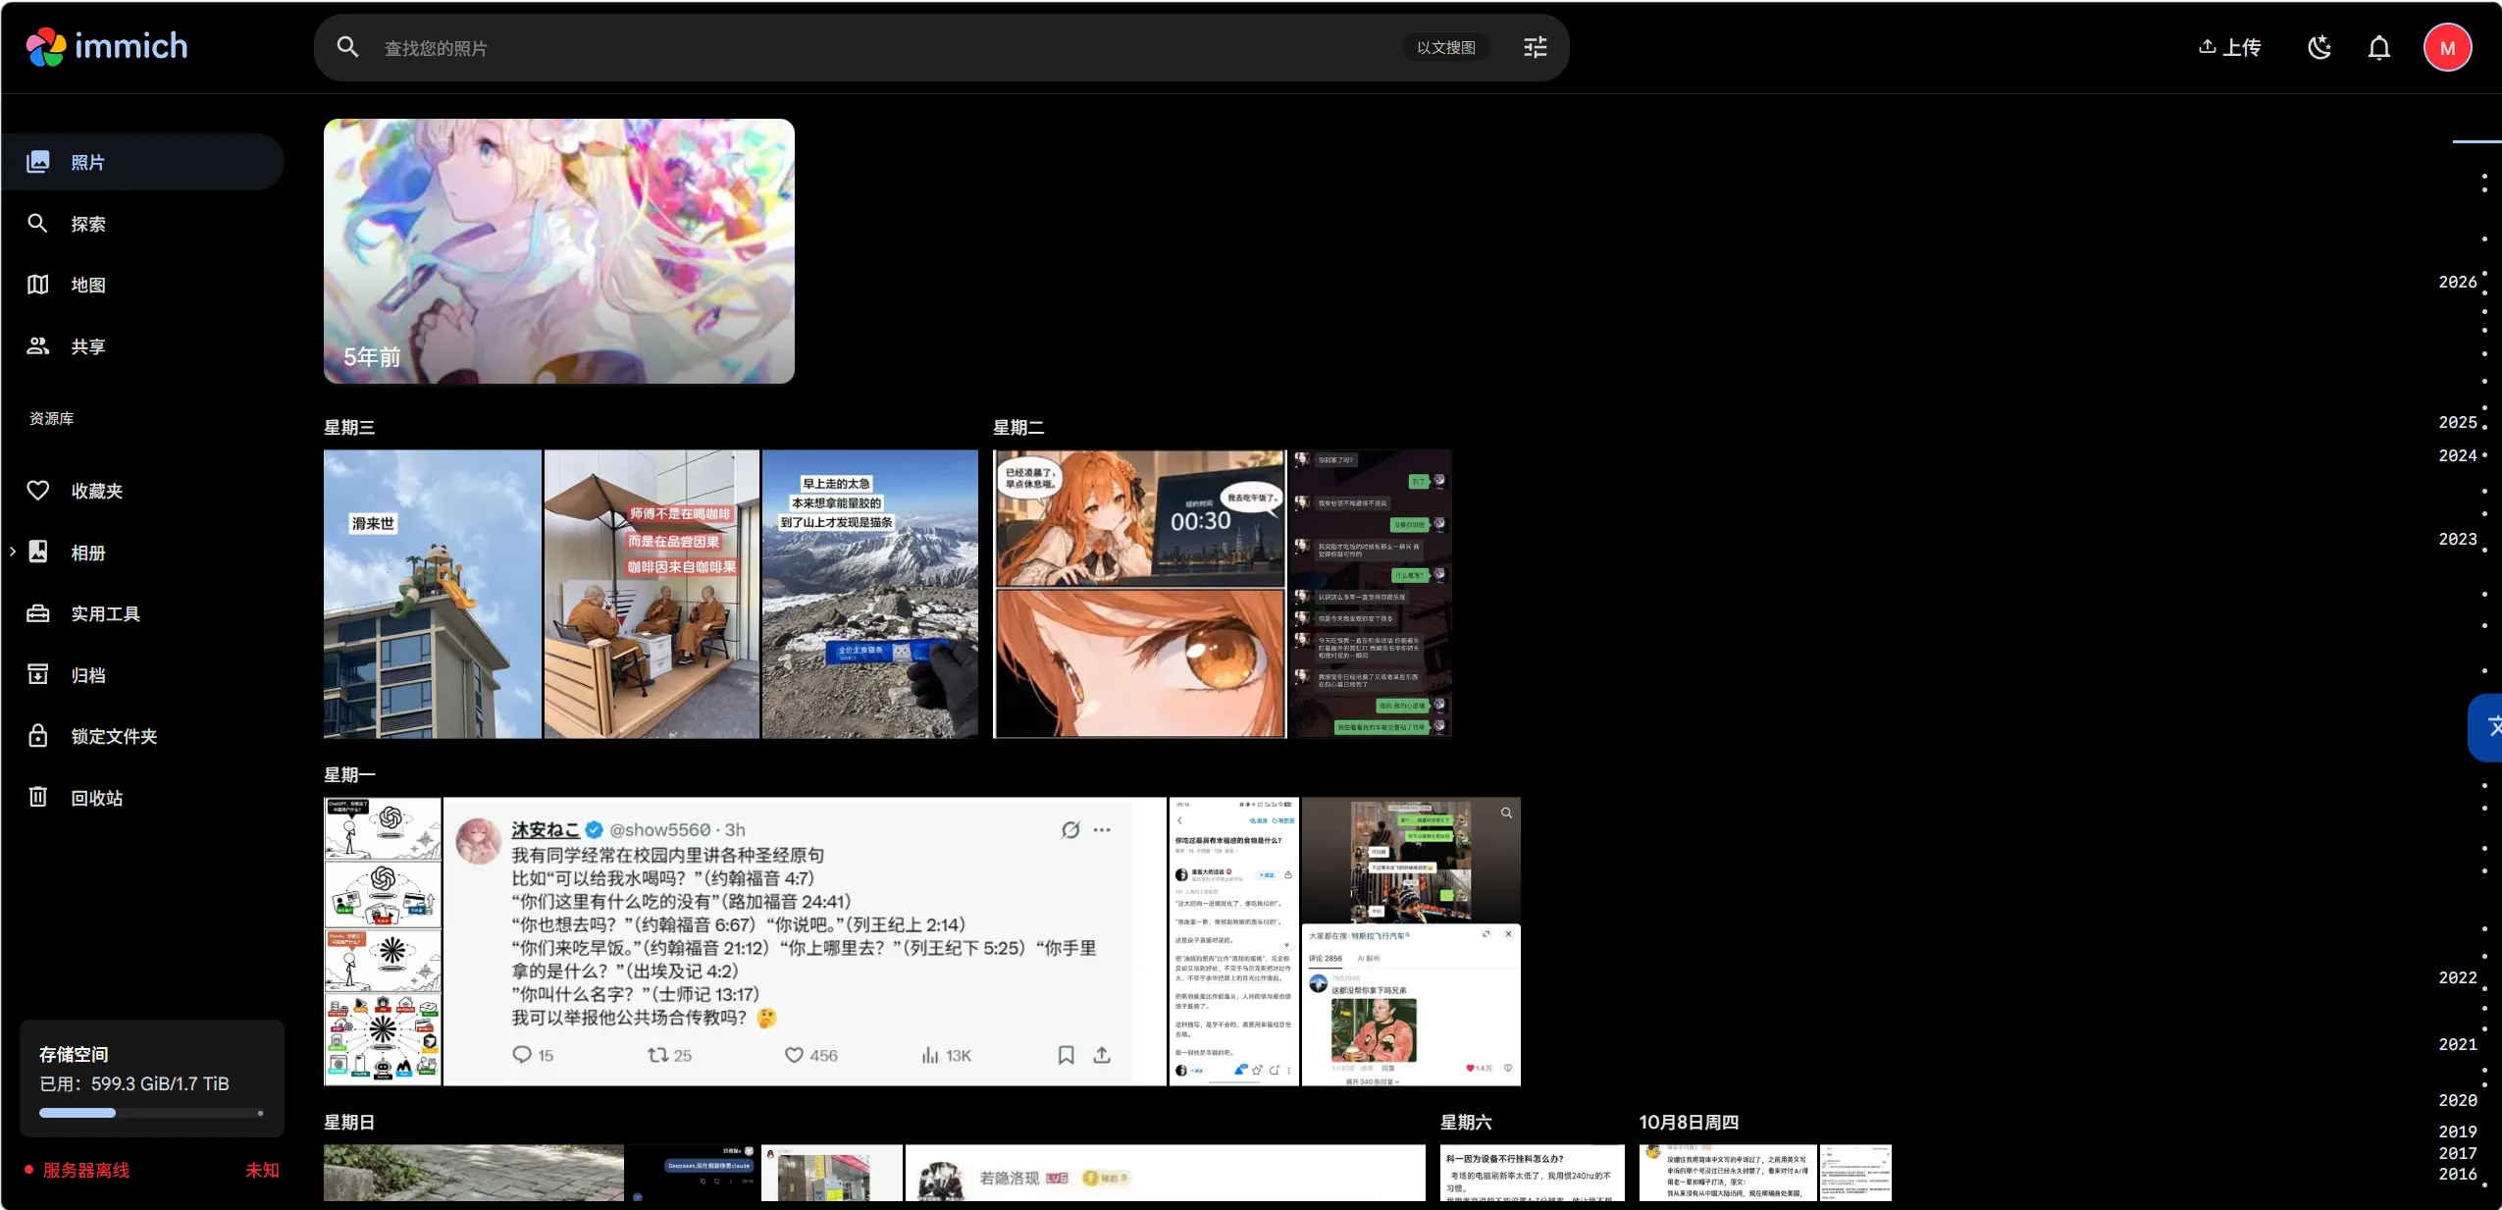This screenshot has height=1210, width=2502.
Task: Click the Locked folder (锁定文件夹) lock icon
Action: coord(38,736)
